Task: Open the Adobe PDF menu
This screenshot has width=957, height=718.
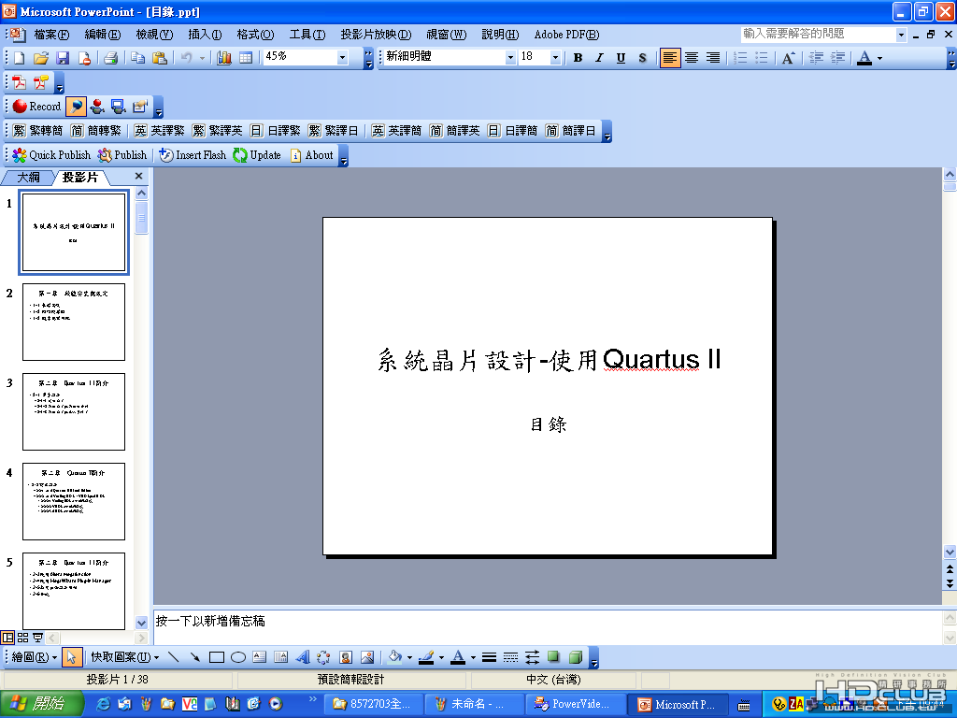Action: point(566,35)
